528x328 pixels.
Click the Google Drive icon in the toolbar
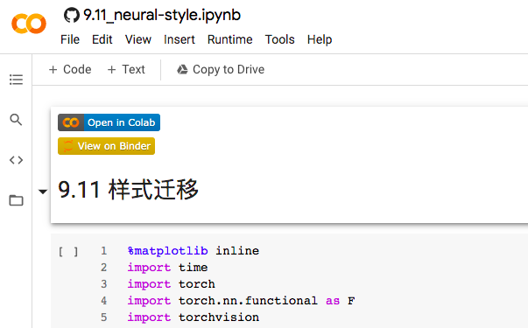(182, 69)
